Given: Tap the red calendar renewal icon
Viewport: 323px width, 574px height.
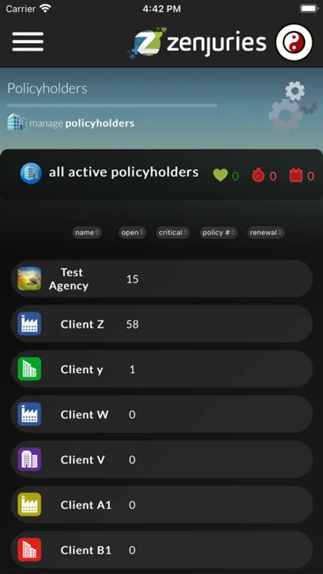Looking at the screenshot, I should click(x=296, y=175).
